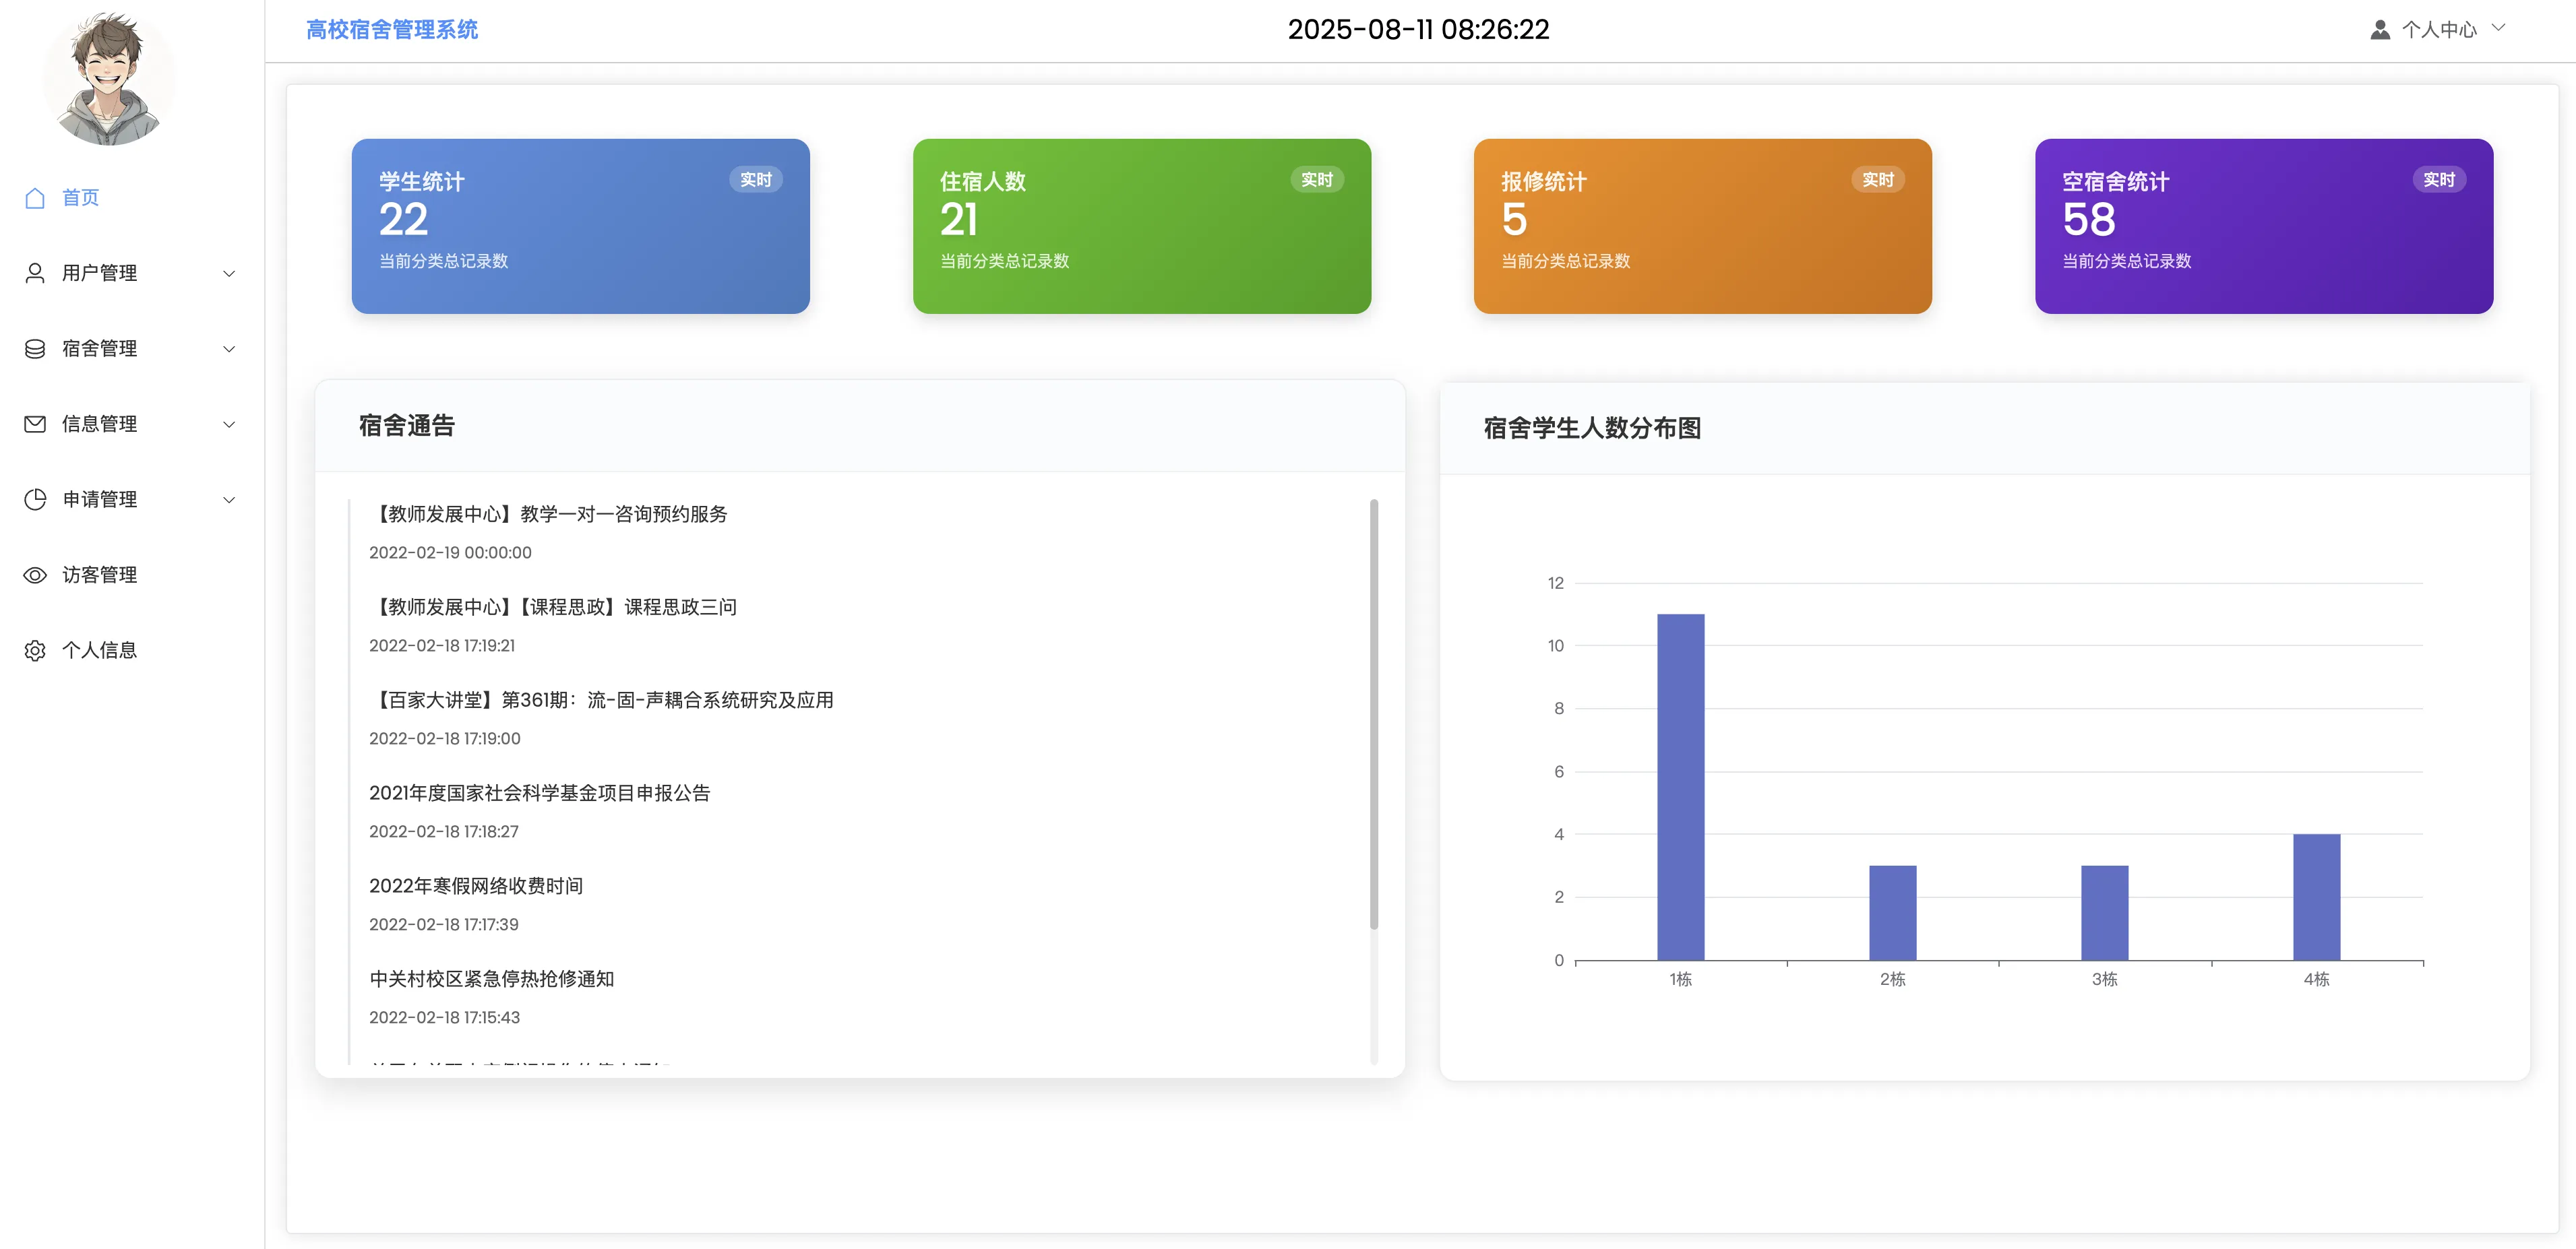Click the eye icon for 访客管理
Viewport: 2576px width, 1249px height.
(x=35, y=575)
